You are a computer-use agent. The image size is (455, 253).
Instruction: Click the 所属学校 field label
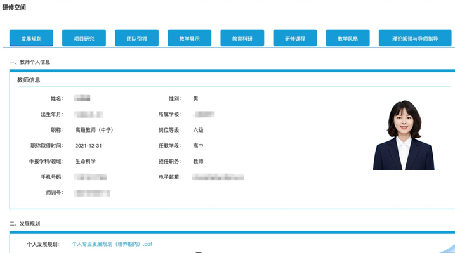(170, 115)
